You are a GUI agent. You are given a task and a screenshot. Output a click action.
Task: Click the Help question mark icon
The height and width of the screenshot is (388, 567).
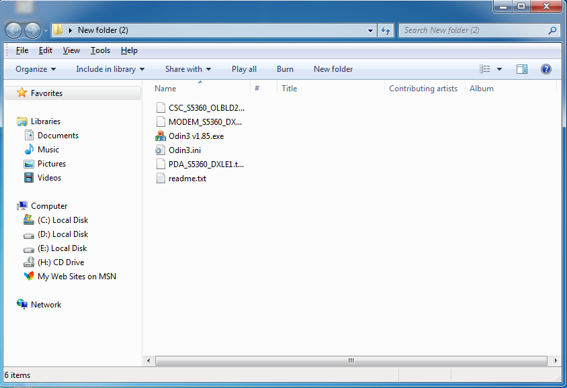pyautogui.click(x=546, y=69)
